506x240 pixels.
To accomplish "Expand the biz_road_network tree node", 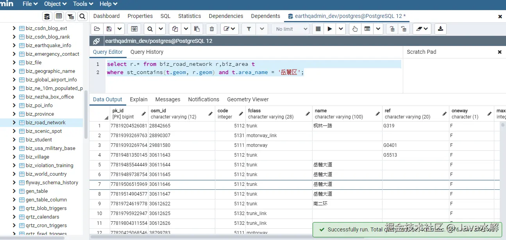I will point(14,123).
